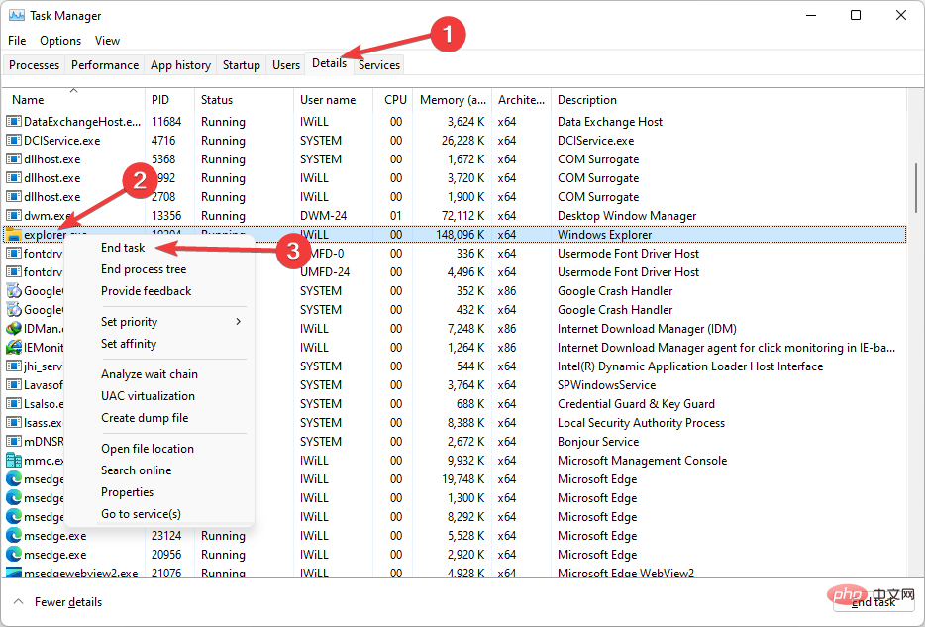Choose Provide feedback menu entry
This screenshot has height=627, width=925.
coord(146,291)
